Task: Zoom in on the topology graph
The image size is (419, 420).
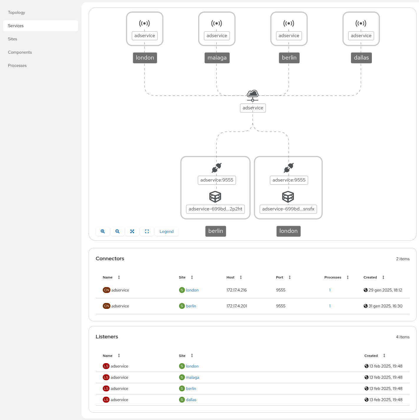Action: [103, 231]
